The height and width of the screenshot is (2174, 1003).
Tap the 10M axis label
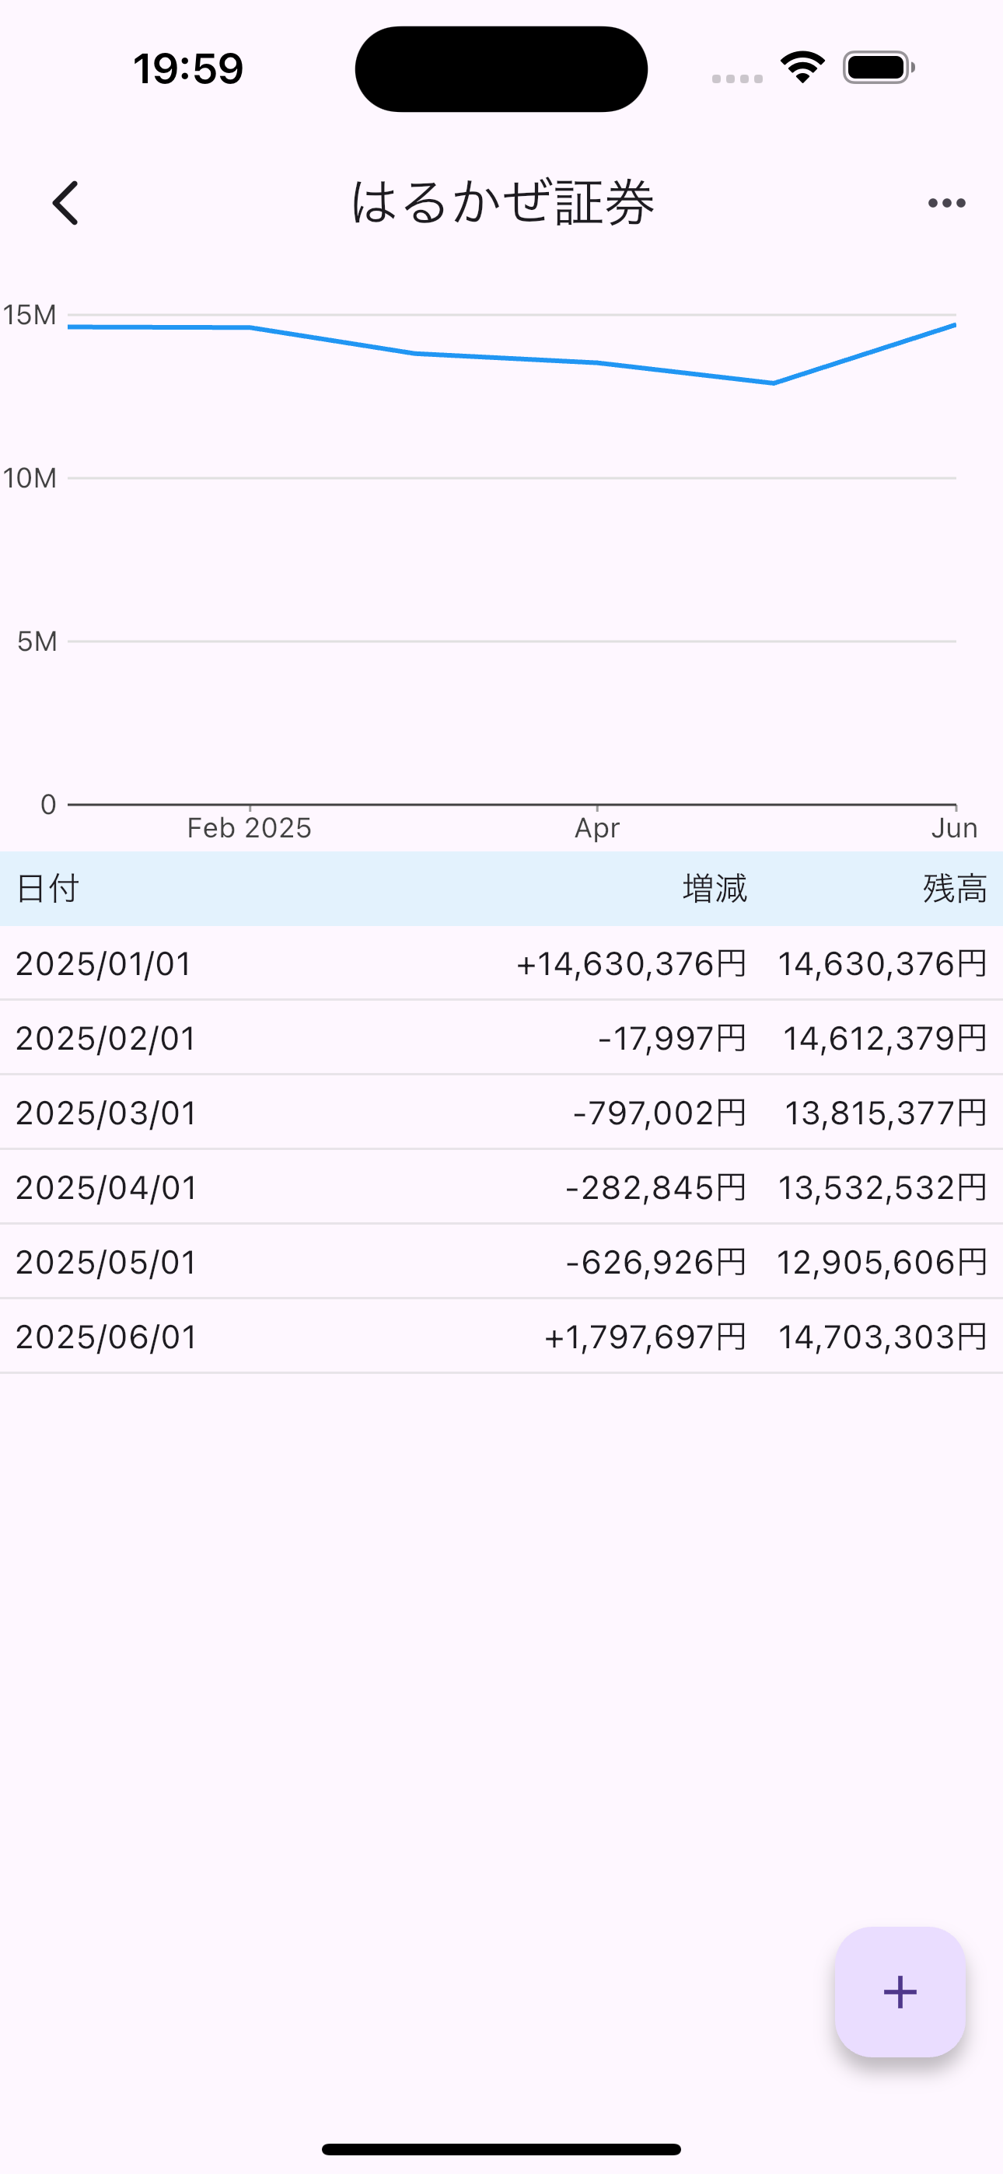30,478
